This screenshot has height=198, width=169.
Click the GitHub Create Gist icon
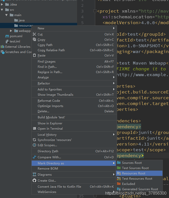tap(34, 180)
